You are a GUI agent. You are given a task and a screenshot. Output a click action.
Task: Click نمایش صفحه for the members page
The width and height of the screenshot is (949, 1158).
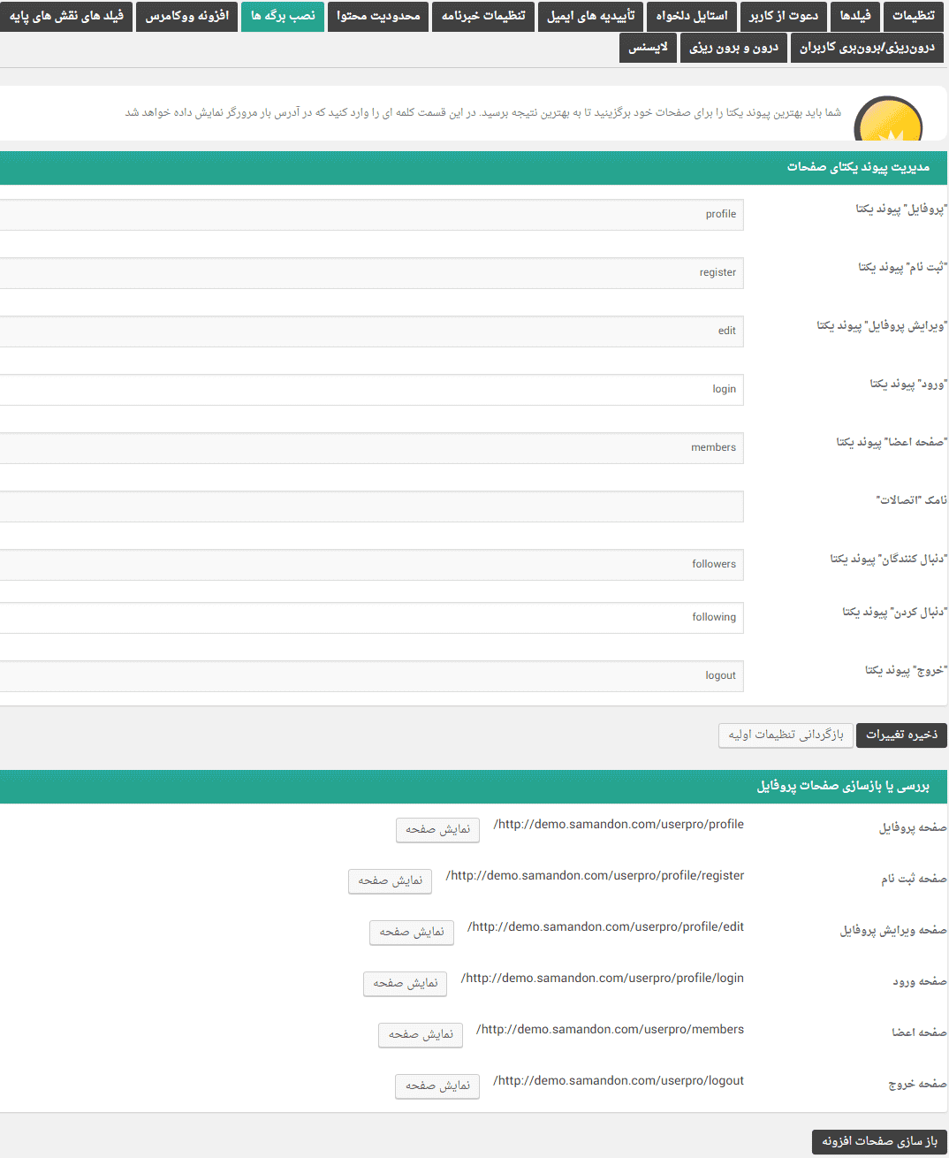[x=421, y=1035]
